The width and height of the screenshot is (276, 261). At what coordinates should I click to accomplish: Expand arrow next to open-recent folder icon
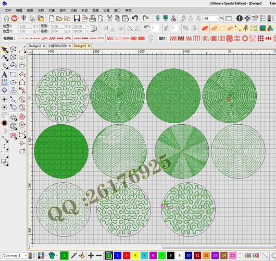pos(72,18)
